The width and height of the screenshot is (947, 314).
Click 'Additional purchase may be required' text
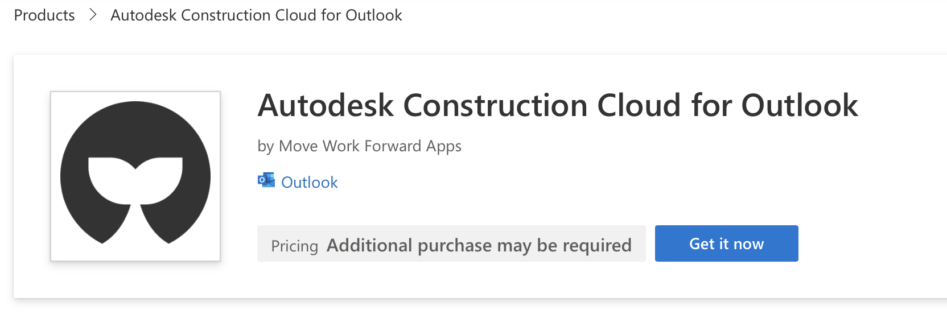click(479, 245)
